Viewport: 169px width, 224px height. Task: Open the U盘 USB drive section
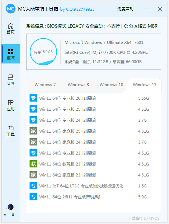[11, 80]
